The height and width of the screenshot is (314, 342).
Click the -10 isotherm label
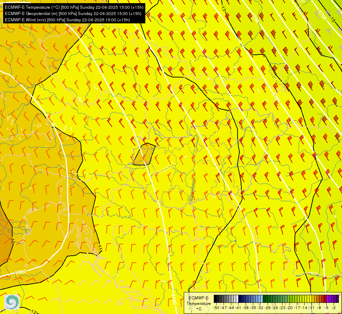13,241
